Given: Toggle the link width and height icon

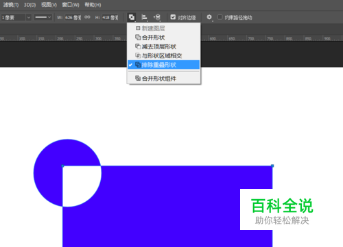Looking at the screenshot, I should [87, 17].
